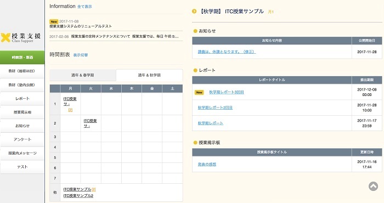Click the orange arrow icon beside 【秋学期】ITC授業サンプル
The height and width of the screenshot is (203, 384).
(194, 12)
